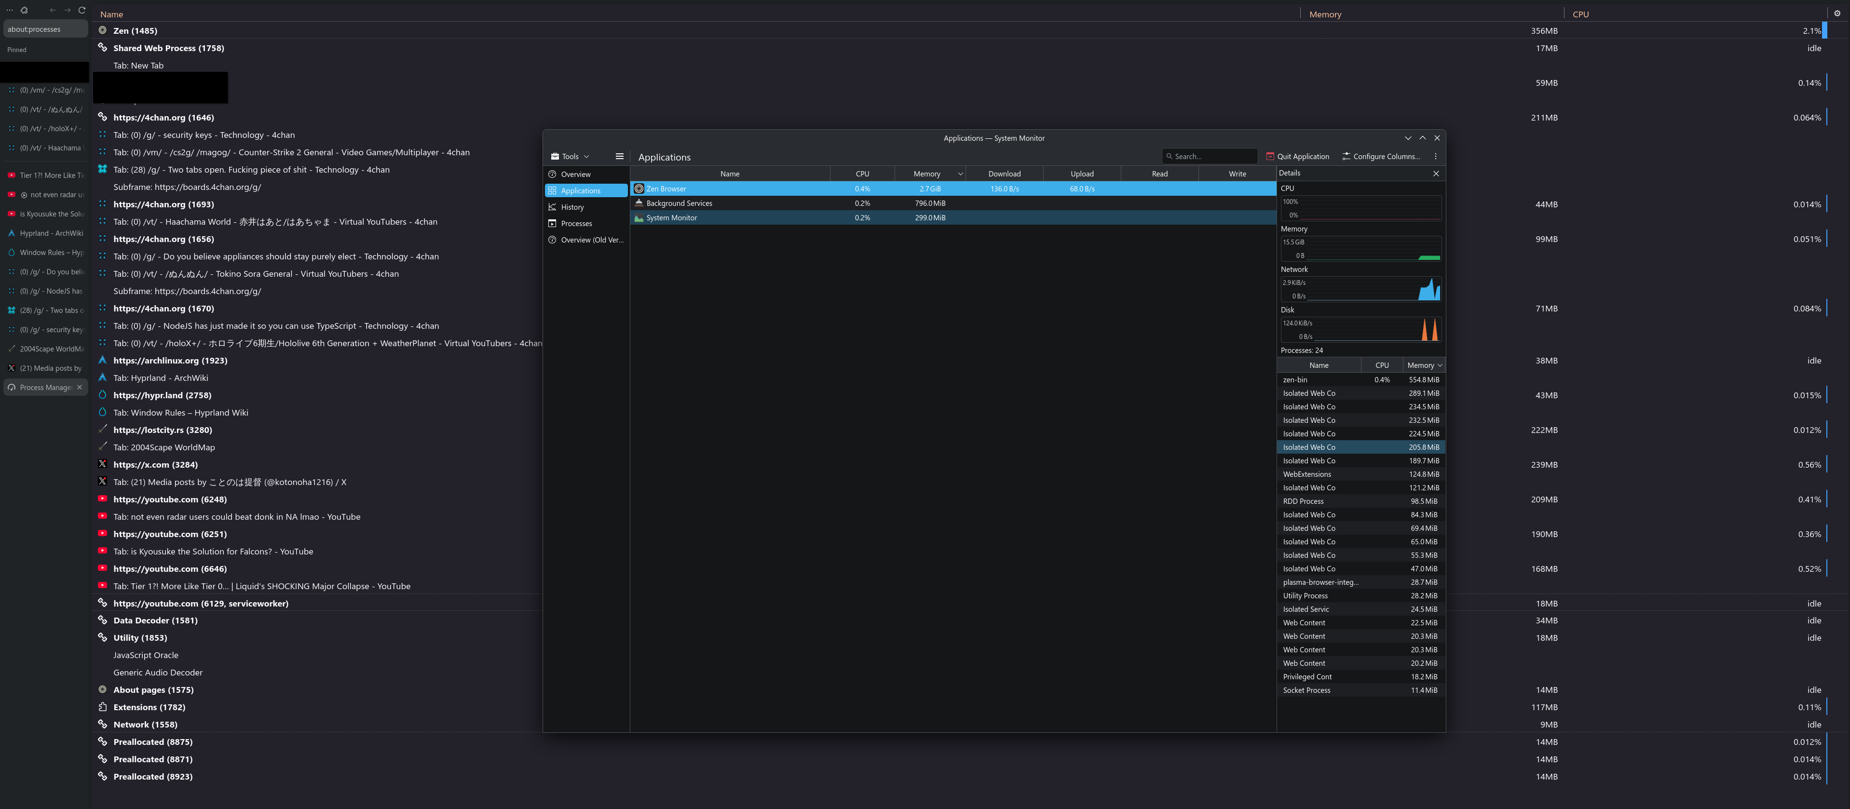The image size is (1850, 809).
Task: Switch to the 'Hyprland - ArchWiki' sidebar tab
Action: click(45, 233)
